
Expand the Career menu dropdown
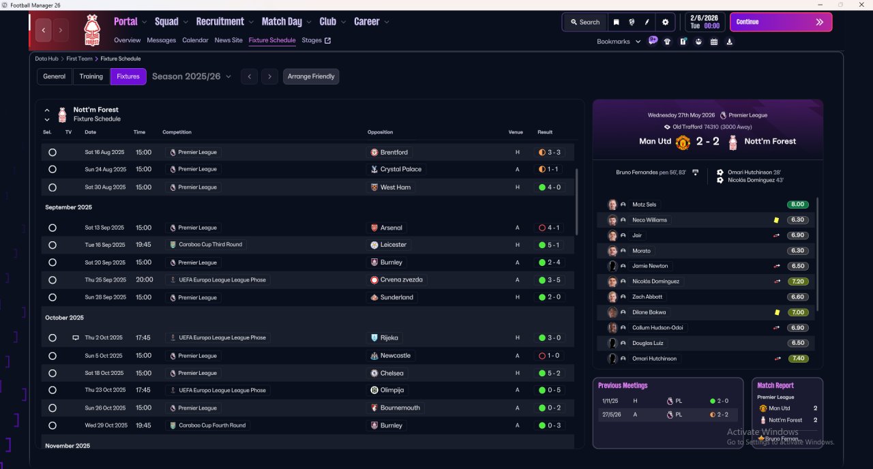(x=387, y=22)
